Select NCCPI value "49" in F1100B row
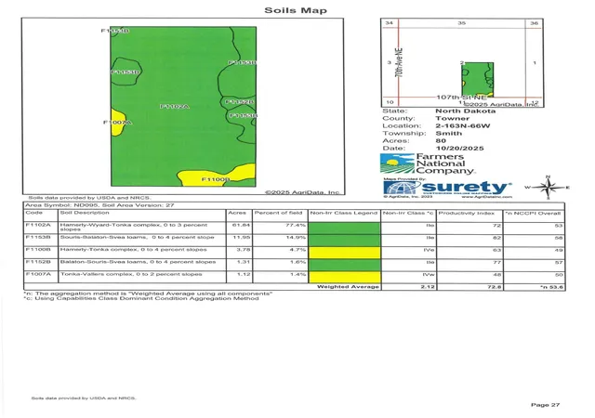The height and width of the screenshot is (418, 595). click(x=560, y=250)
